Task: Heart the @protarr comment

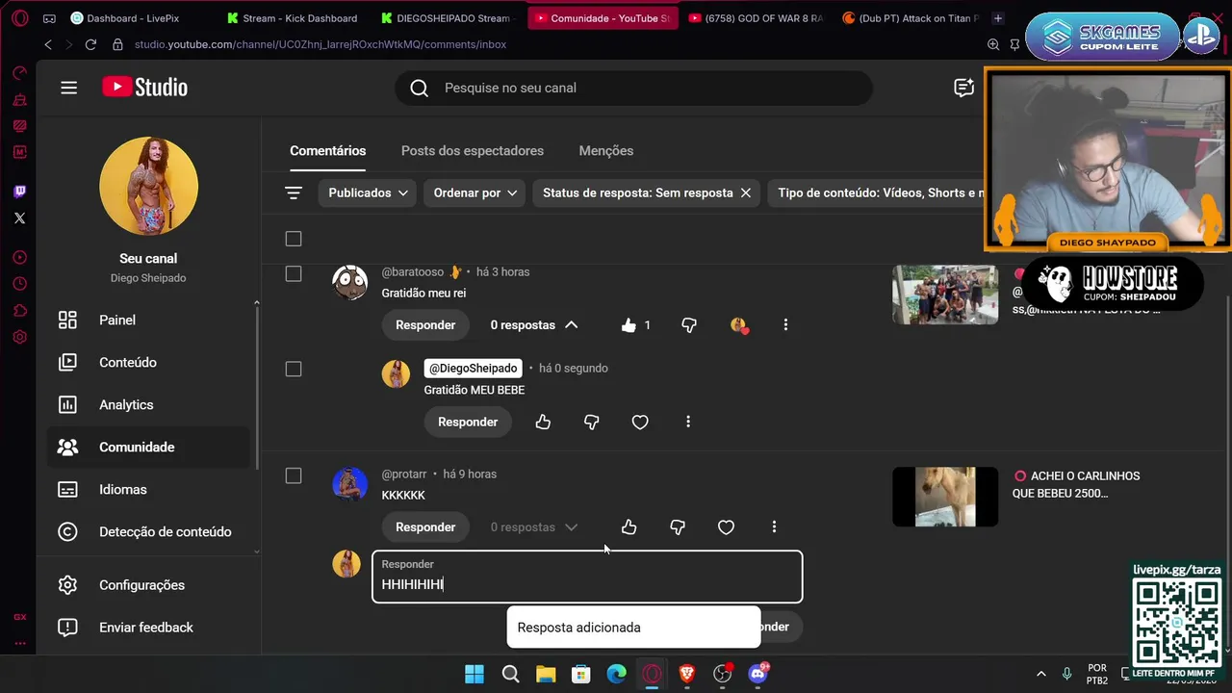Action: (x=726, y=526)
